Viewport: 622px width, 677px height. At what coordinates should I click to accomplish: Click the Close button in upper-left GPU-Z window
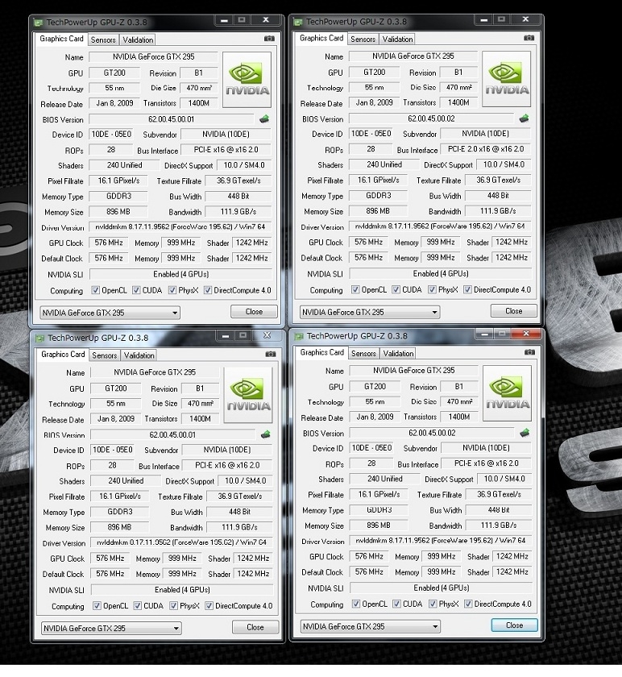tap(254, 311)
